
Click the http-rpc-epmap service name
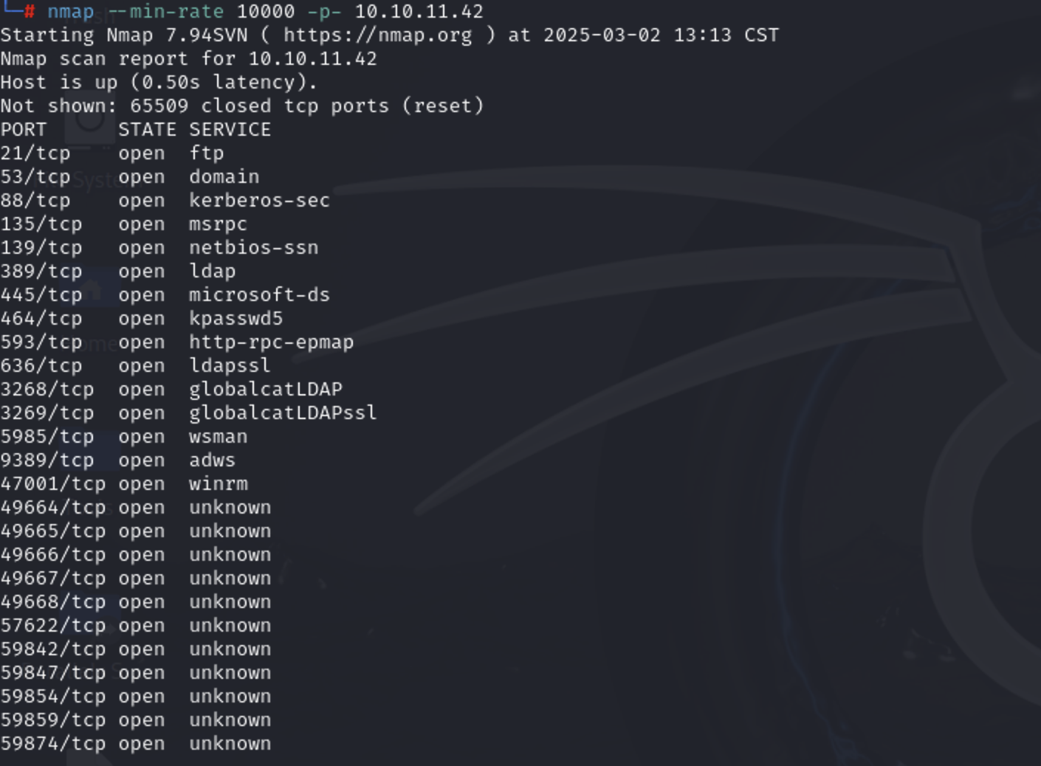[x=271, y=342]
